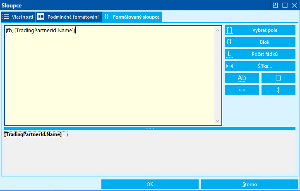The image size is (300, 191).
Task: Click the square frame button
Action: point(278,78)
